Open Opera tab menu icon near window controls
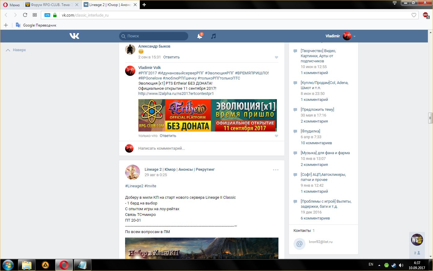 (395, 3)
